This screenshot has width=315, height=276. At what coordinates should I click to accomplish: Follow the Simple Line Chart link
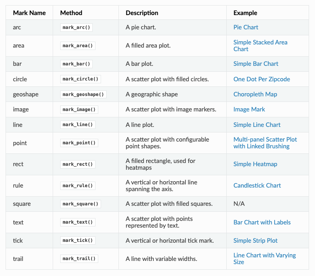tap(257, 125)
